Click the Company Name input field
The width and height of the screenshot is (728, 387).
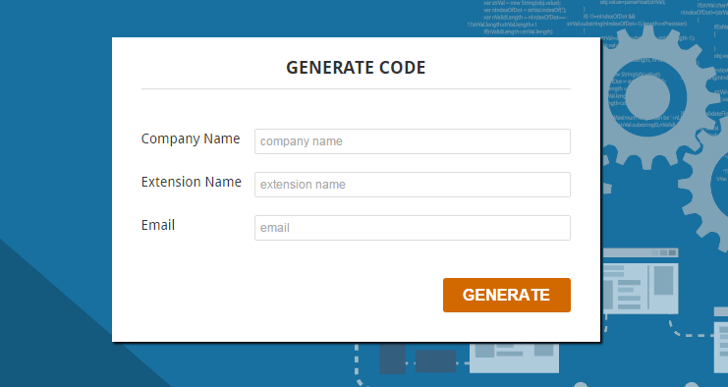(413, 141)
